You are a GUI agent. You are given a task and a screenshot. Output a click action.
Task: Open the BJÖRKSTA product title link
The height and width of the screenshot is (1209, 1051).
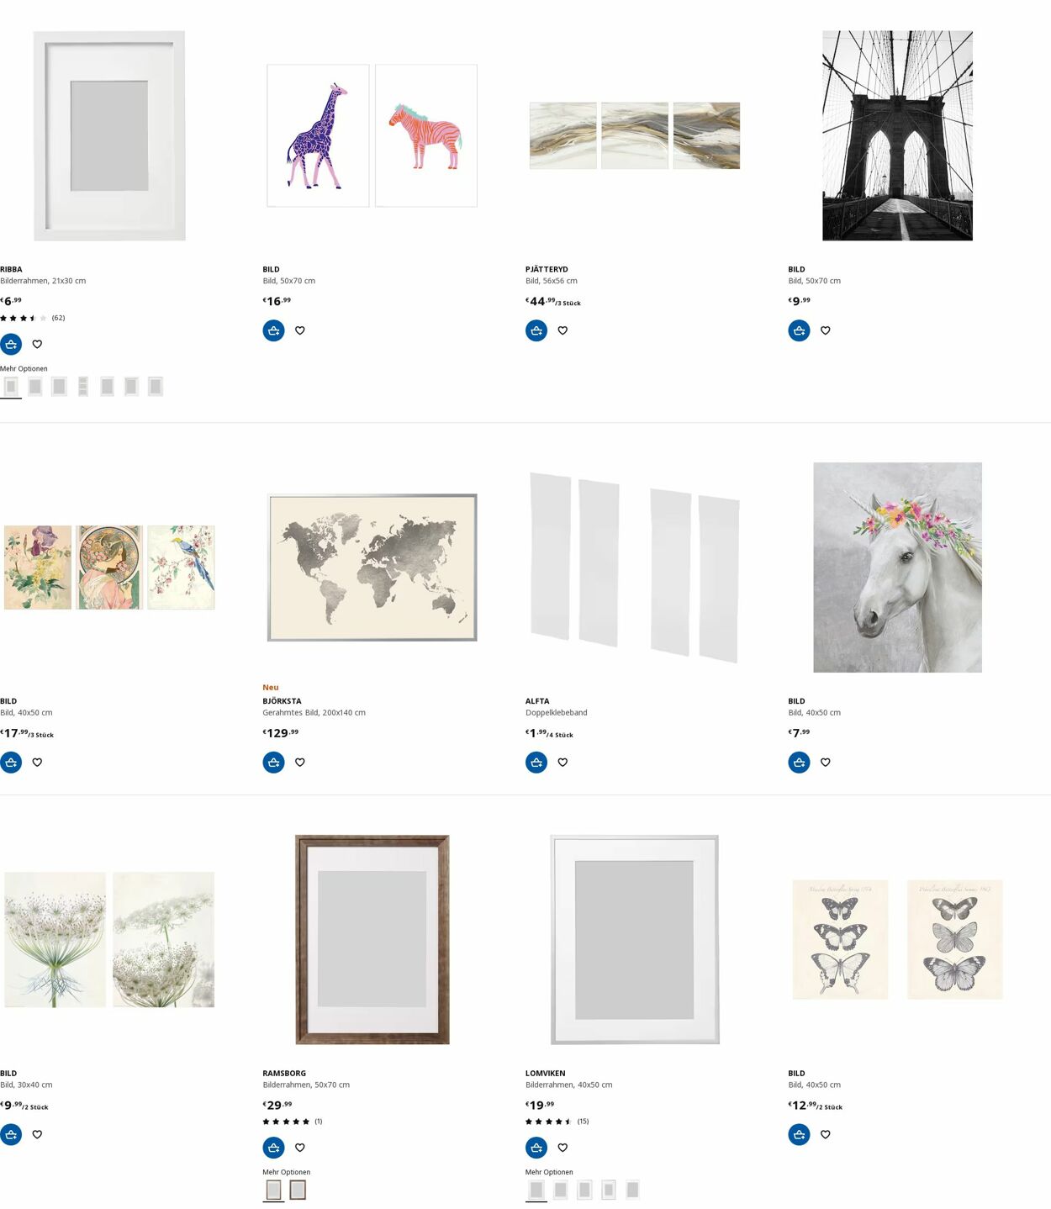tap(282, 701)
